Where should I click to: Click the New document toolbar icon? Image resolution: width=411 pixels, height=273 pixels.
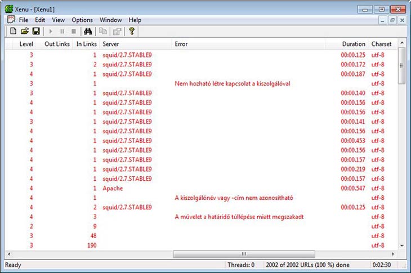coord(13,32)
